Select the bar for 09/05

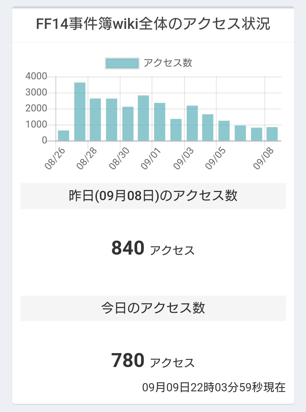click(x=224, y=131)
